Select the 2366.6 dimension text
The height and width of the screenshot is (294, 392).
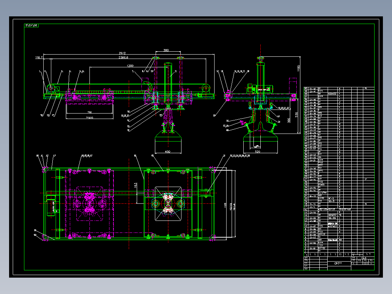coord(123,57)
